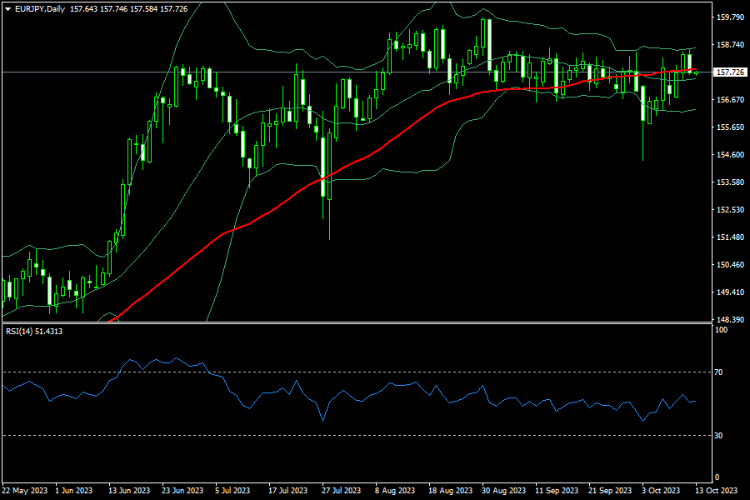Click the 27 Jul 2023 date label

[342, 491]
